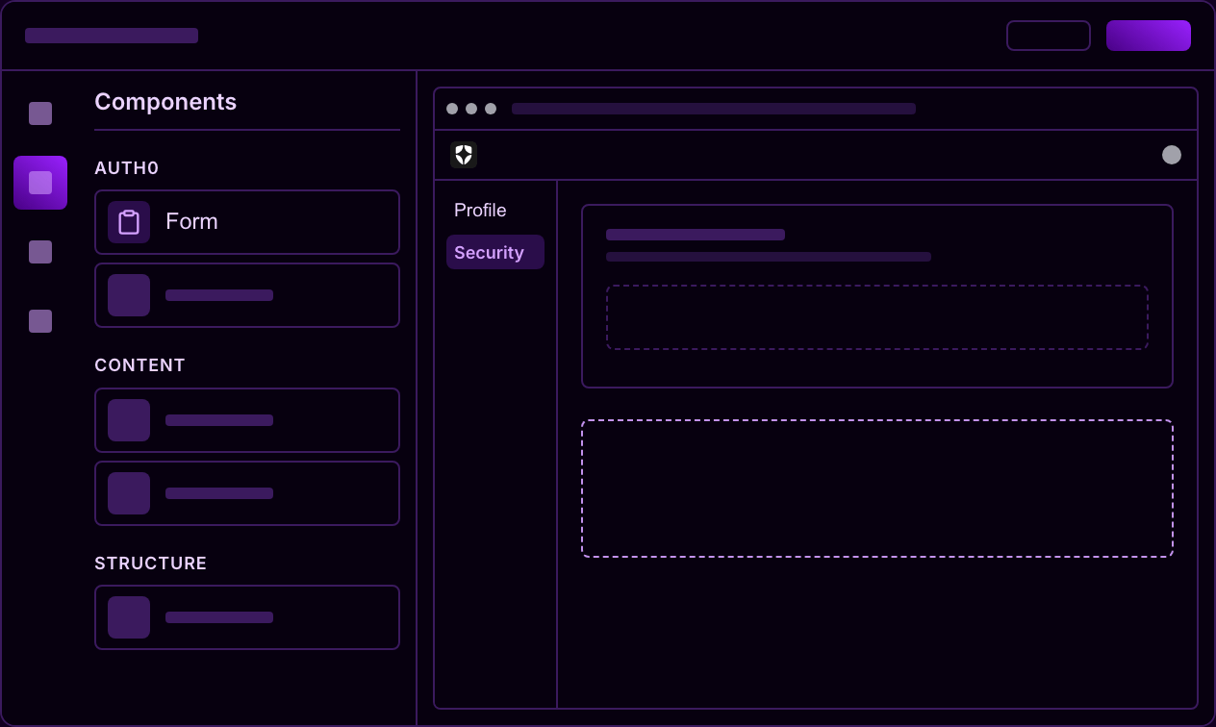Click the shield logo icon in preview header
1216x727 pixels.
[464, 155]
